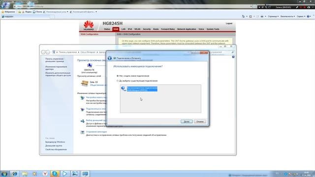The height and width of the screenshot is (177, 315).
Task: Click the Далее button in dialog
Action: [187, 121]
